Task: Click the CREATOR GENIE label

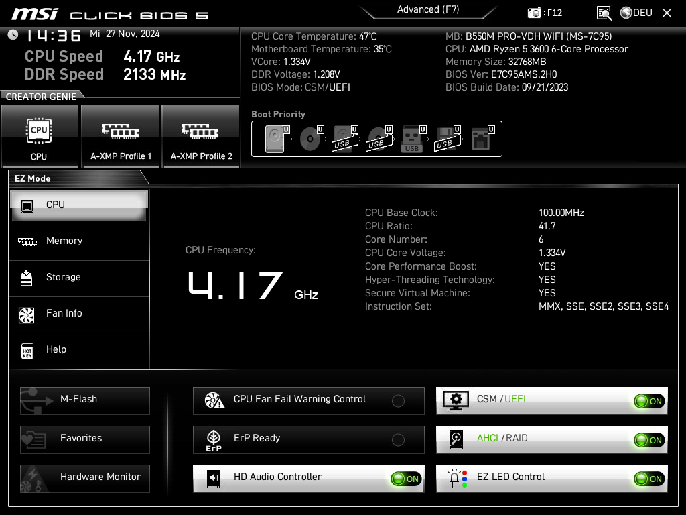Action: tap(41, 97)
